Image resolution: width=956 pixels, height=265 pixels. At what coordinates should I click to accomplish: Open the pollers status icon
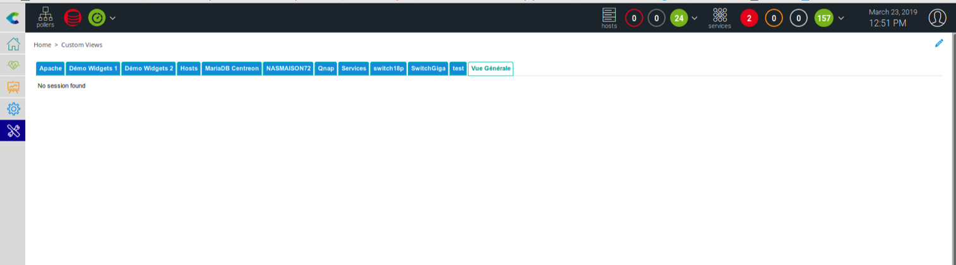(x=45, y=16)
